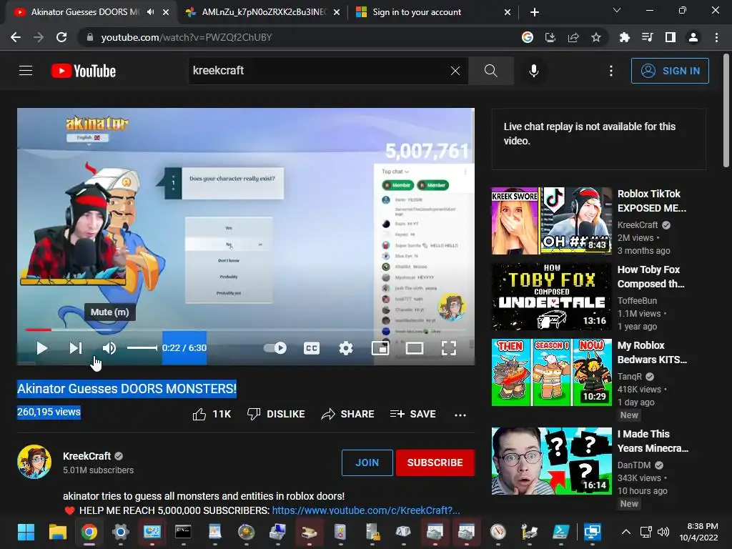Open a new browser tab
The image size is (732, 549).
(535, 12)
